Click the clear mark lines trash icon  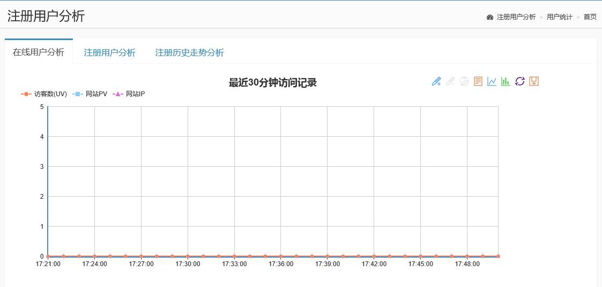tap(464, 81)
